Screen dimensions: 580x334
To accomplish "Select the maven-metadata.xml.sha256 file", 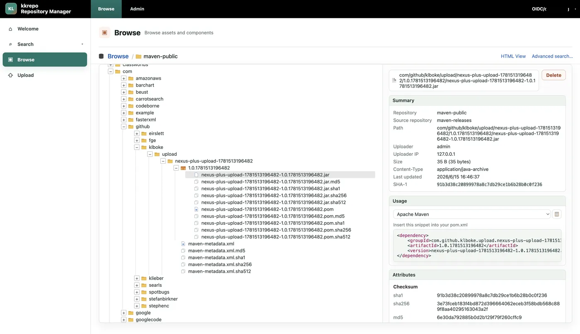I will 220,264.
